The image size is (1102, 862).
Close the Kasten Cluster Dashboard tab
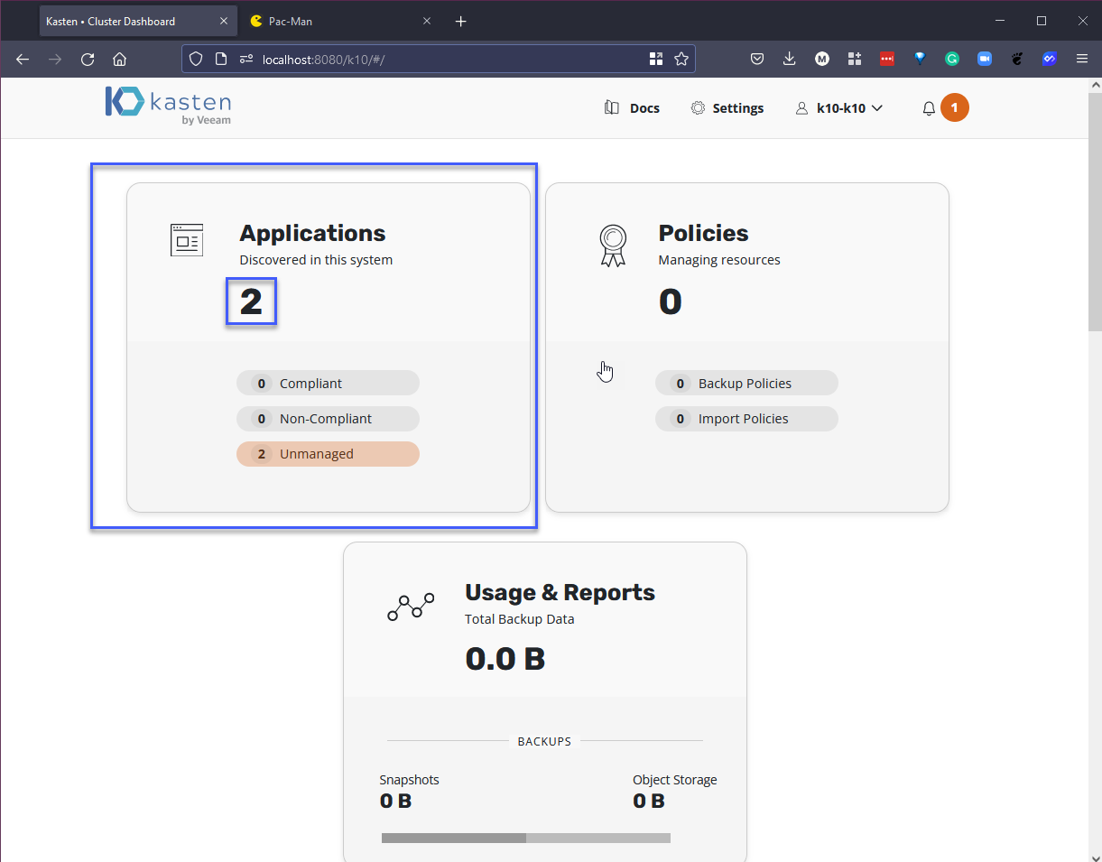(x=224, y=21)
